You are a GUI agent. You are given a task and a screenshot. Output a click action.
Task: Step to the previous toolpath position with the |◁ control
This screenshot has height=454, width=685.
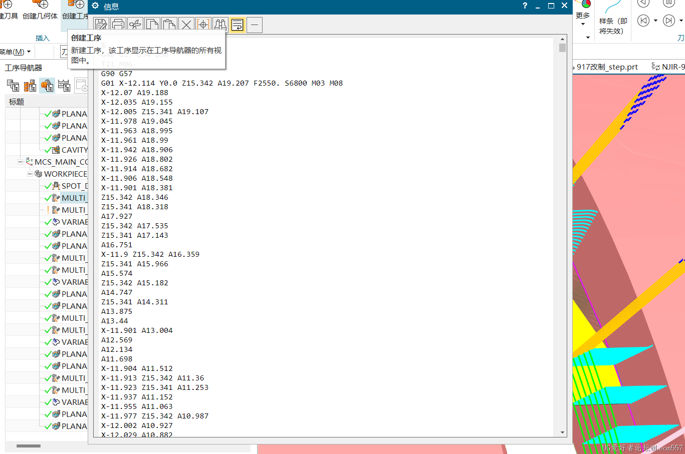(643, 21)
